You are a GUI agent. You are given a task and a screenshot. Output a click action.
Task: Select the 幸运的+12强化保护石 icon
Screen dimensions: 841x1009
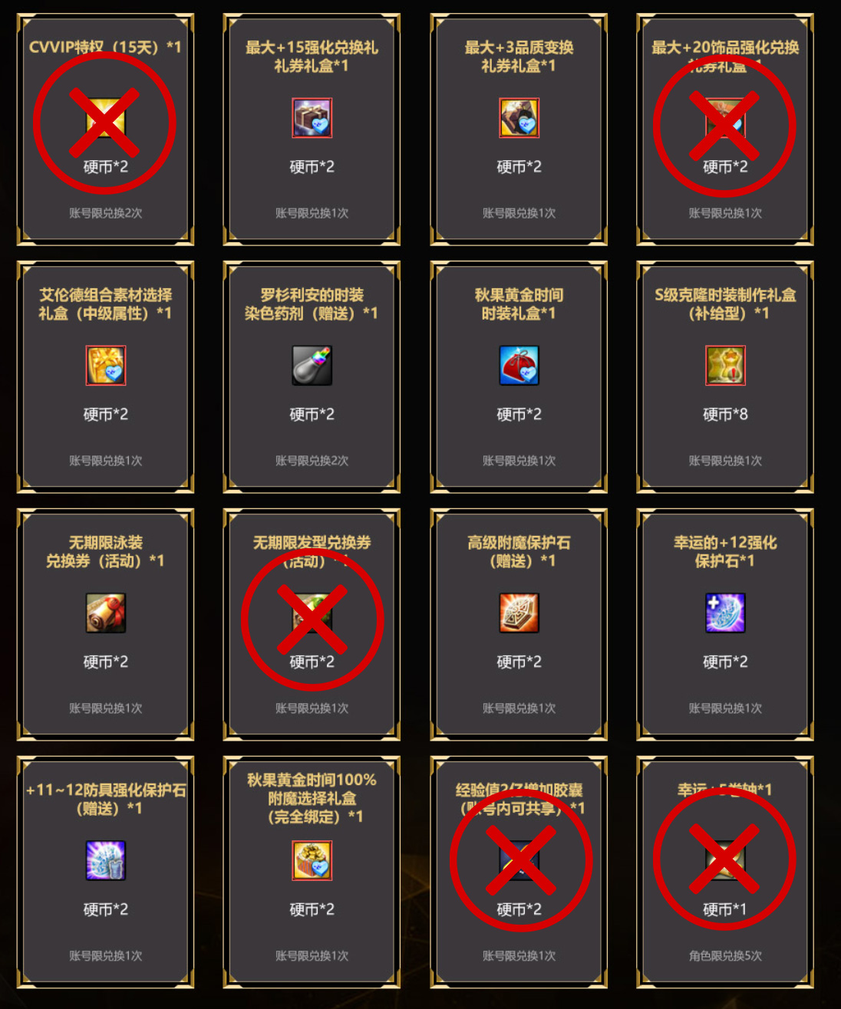coord(725,613)
